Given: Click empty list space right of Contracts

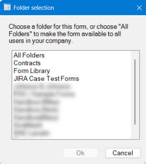Looking at the screenshot, I should pos(85,63).
